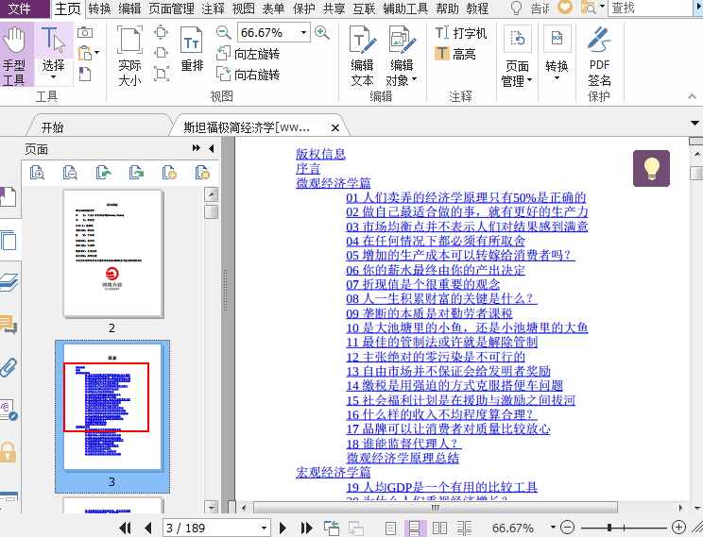Select the Hand tool
Image resolution: width=703 pixels, height=537 pixels.
coord(15,54)
